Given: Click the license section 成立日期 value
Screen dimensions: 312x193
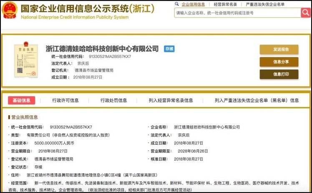Looking at the screenshot, I should (x=189, y=143).
